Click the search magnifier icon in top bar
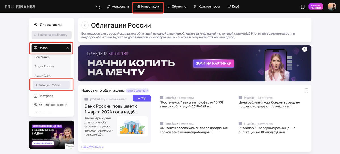The width and height of the screenshot is (340, 154). (98, 7)
